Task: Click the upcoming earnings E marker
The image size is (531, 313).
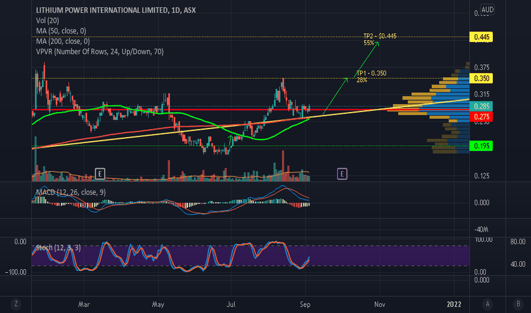Action: point(342,174)
